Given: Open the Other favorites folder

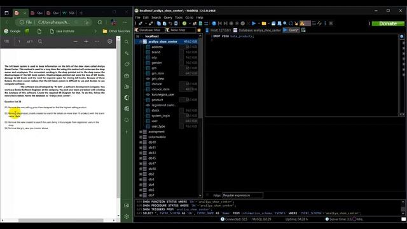Looking at the screenshot, I should (116, 31).
